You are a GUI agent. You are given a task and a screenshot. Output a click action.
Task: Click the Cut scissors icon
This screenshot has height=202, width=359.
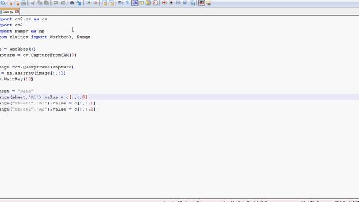(33, 3)
